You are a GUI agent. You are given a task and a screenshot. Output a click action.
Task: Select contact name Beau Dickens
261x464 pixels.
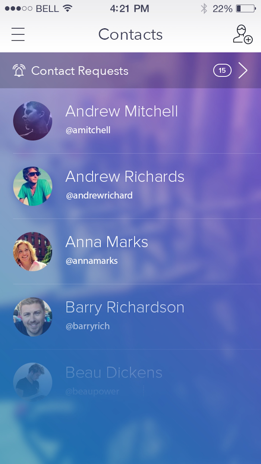coord(114,373)
